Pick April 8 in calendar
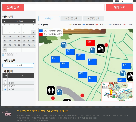 click(x=33, y=32)
